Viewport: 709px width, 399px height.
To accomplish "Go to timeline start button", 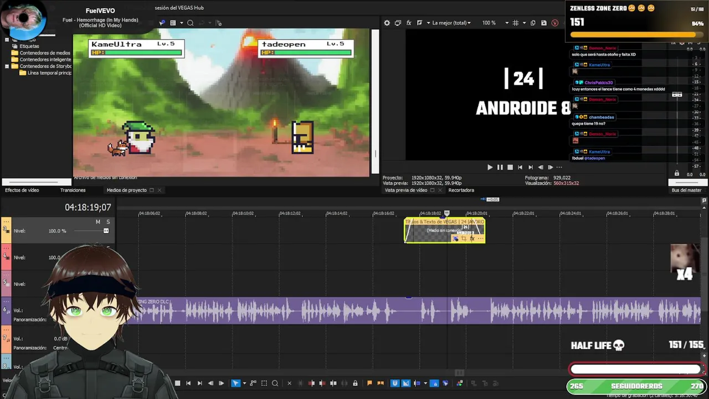I will pyautogui.click(x=188, y=383).
